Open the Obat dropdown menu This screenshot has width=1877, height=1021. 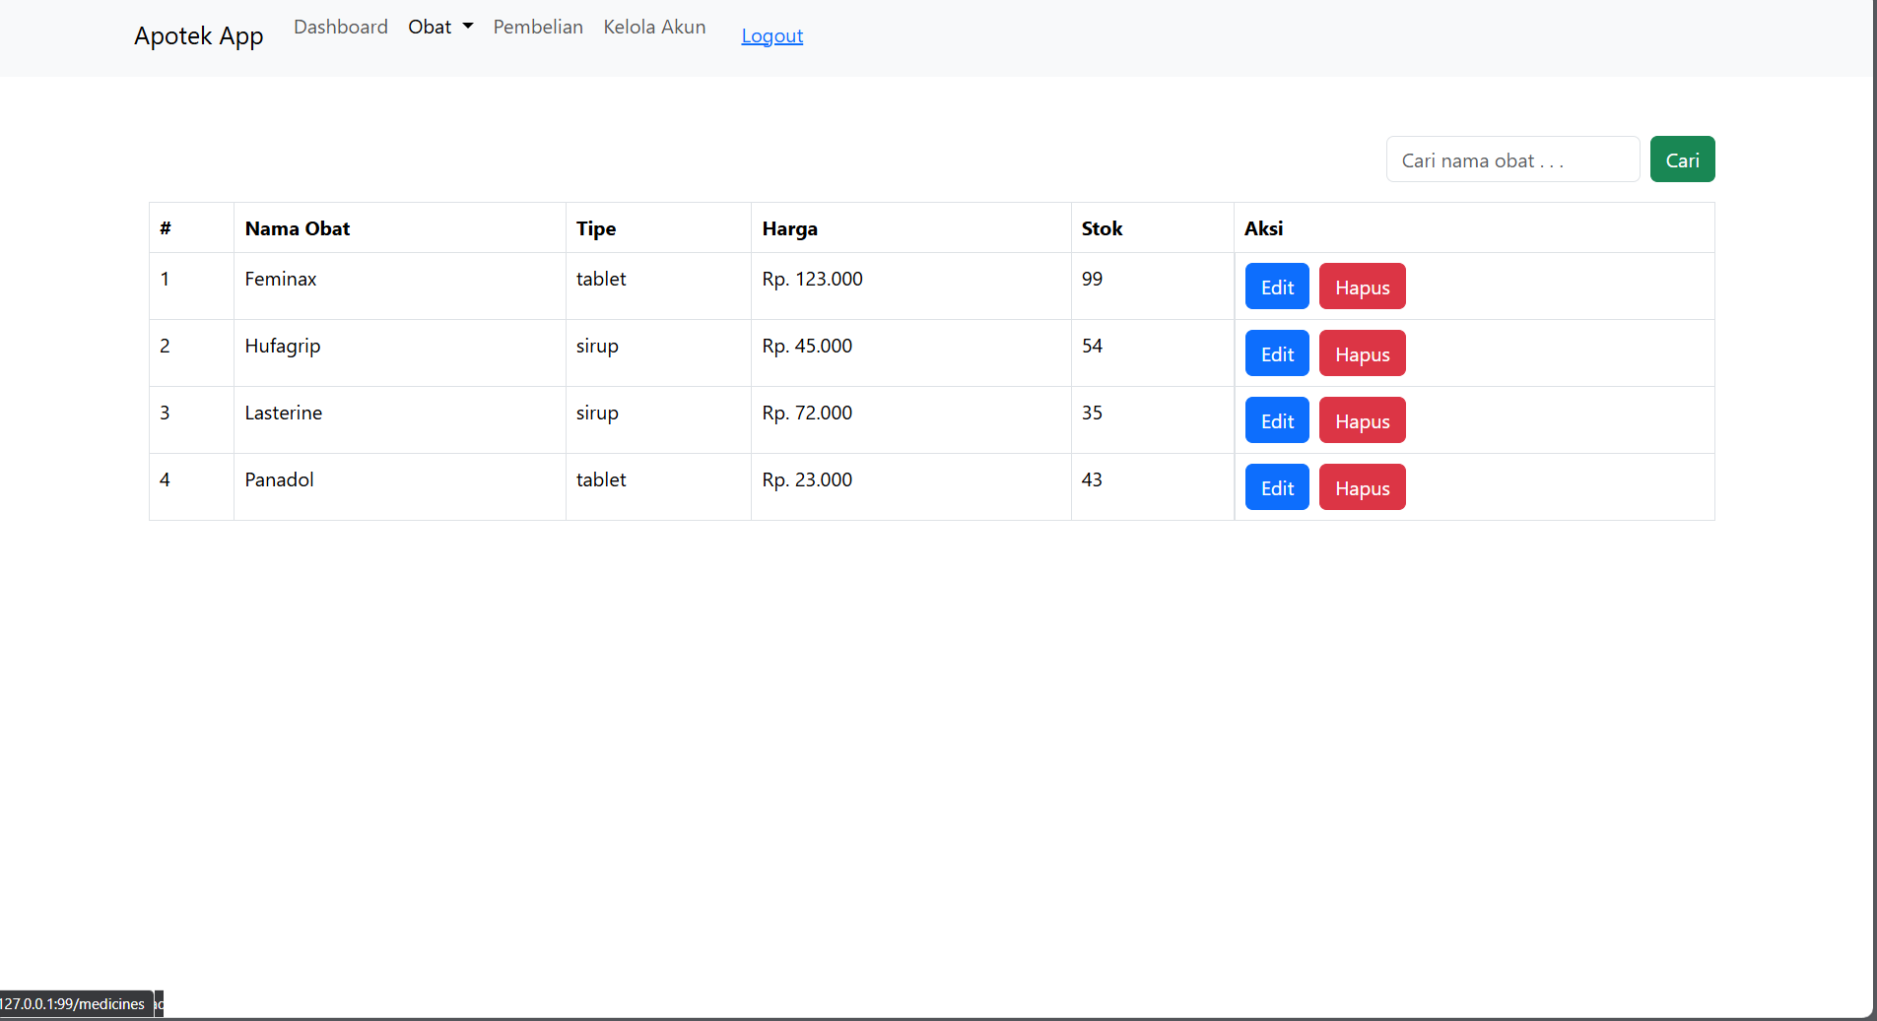tap(439, 28)
